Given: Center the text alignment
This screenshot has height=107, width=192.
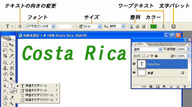Looking at the screenshot, I should [x=138, y=26].
